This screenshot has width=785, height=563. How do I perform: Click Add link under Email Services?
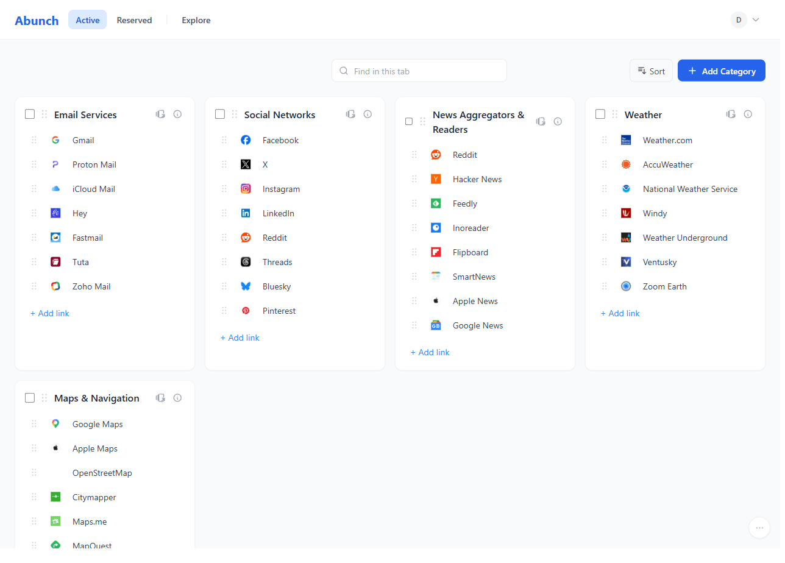click(50, 313)
